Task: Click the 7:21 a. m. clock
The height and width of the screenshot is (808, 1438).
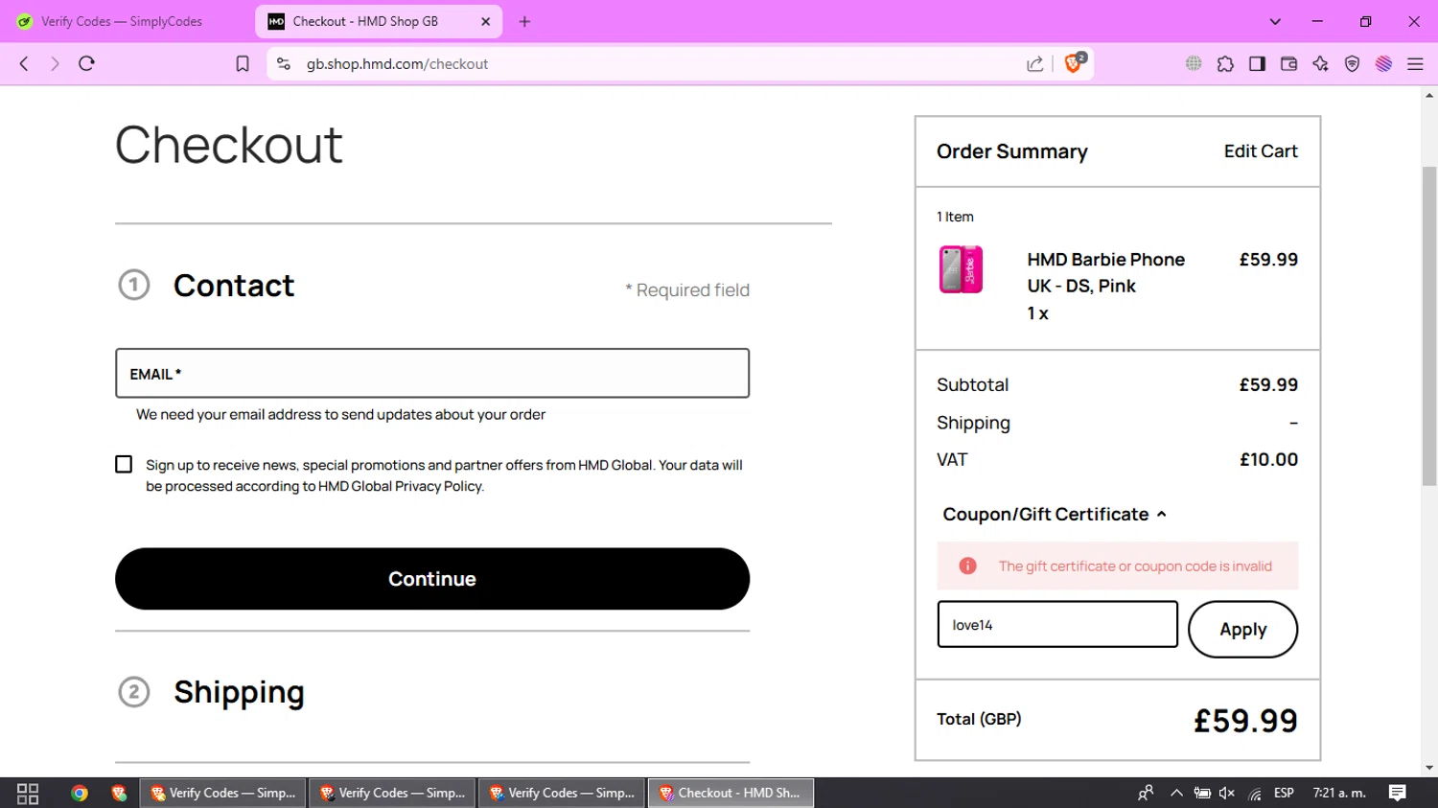Action: 1339,793
